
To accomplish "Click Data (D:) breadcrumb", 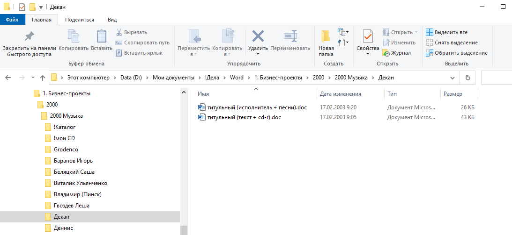I will point(131,78).
